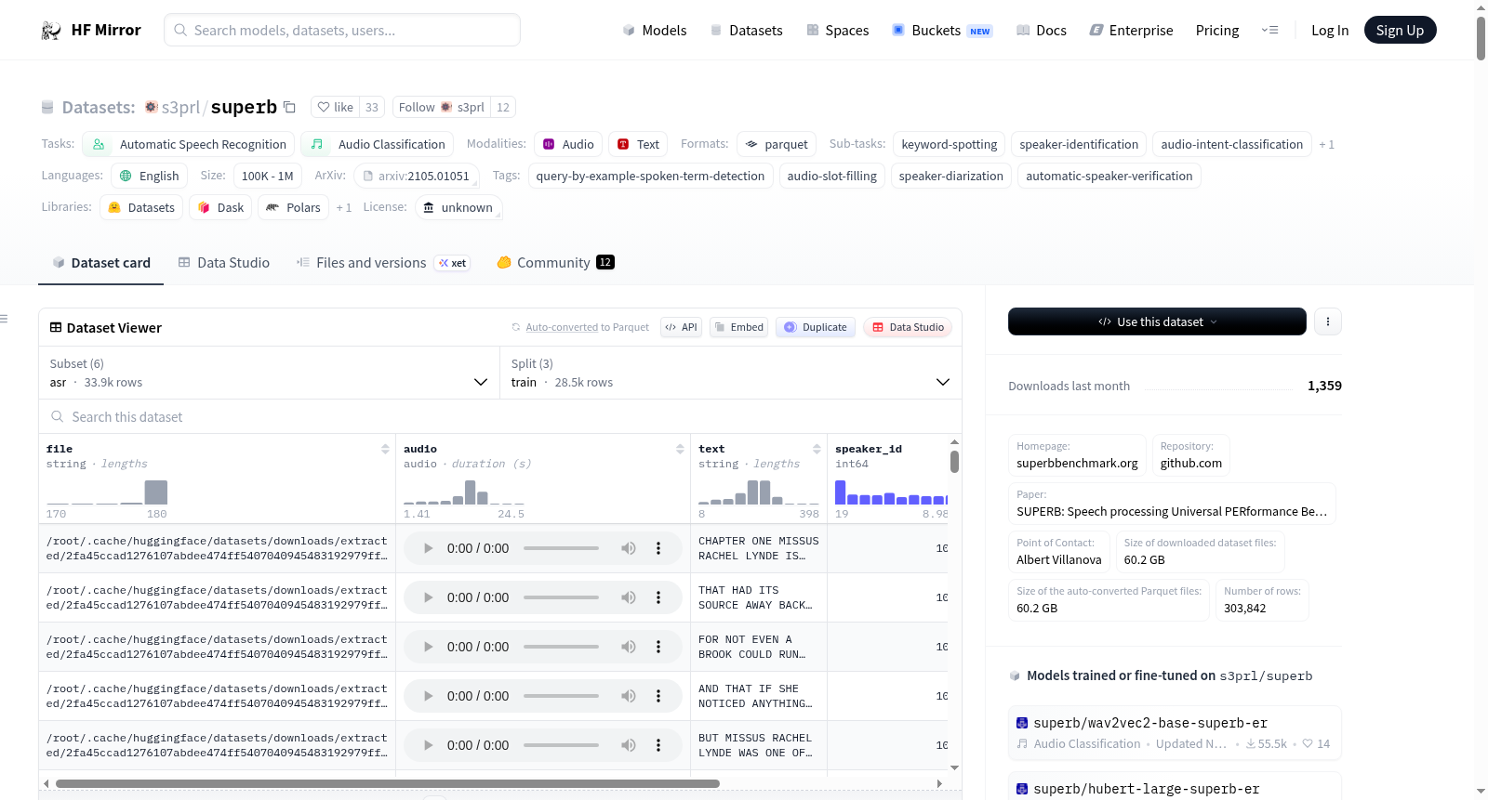Viewport: 1488px width, 800px height.
Task: Play audio for the CHAPTER ONE MISSUS row
Action: (428, 548)
